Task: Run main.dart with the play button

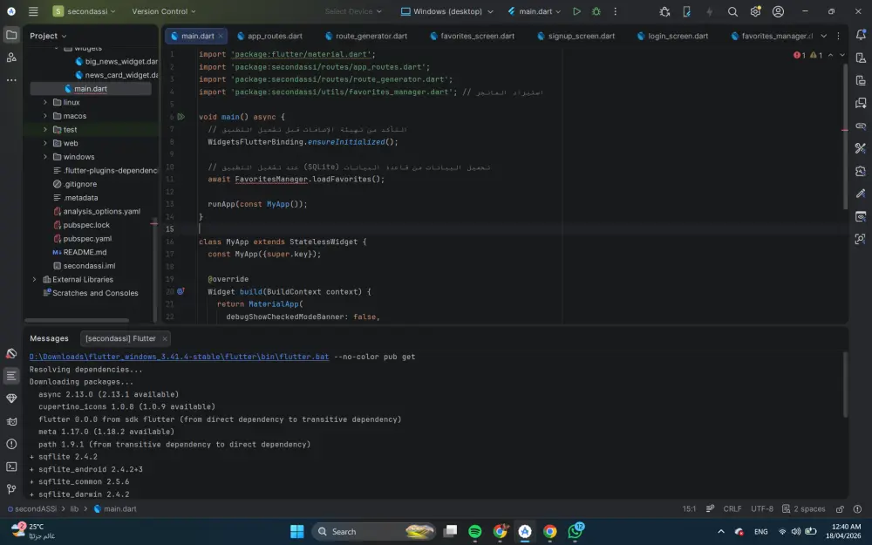Action: 576,11
